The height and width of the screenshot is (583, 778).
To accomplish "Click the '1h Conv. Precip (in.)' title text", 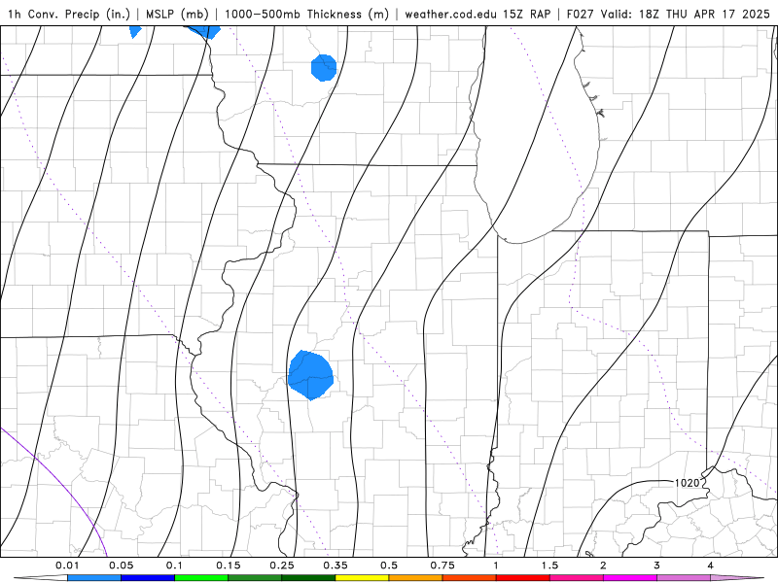I will pos(69,14).
